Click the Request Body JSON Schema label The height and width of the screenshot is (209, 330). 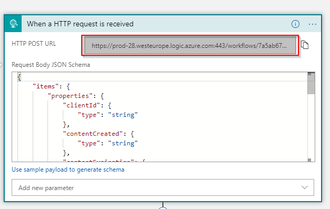(x=51, y=65)
